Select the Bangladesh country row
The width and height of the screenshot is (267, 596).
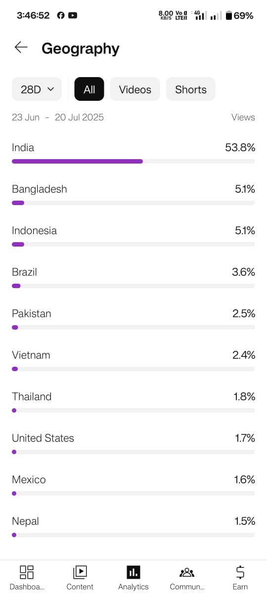click(133, 194)
